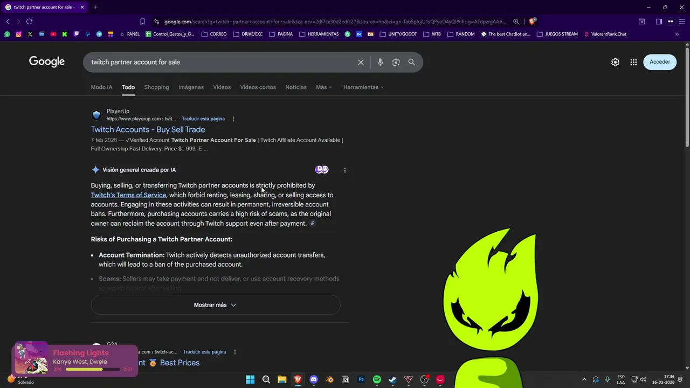Click the address bar URL

coord(335,22)
